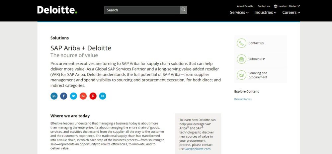Share page on Facebook icon
Screen dimensions: 332x154
64,96
